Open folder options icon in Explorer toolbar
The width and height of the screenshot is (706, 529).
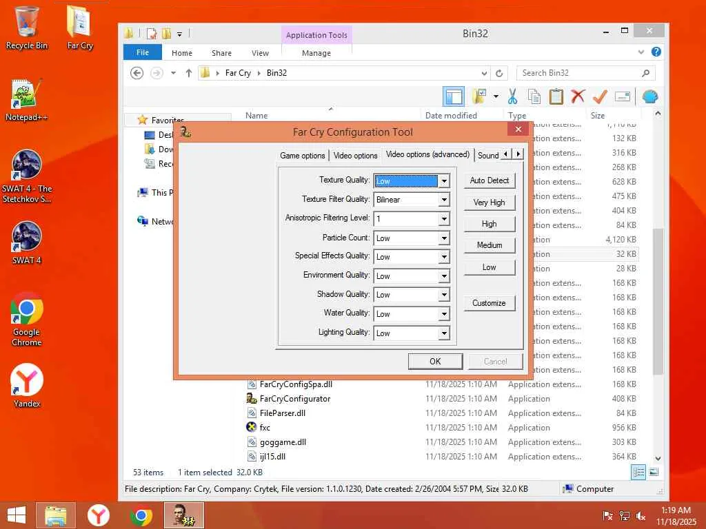(x=479, y=96)
